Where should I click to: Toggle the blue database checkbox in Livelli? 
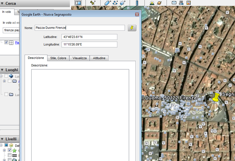coord(6,145)
